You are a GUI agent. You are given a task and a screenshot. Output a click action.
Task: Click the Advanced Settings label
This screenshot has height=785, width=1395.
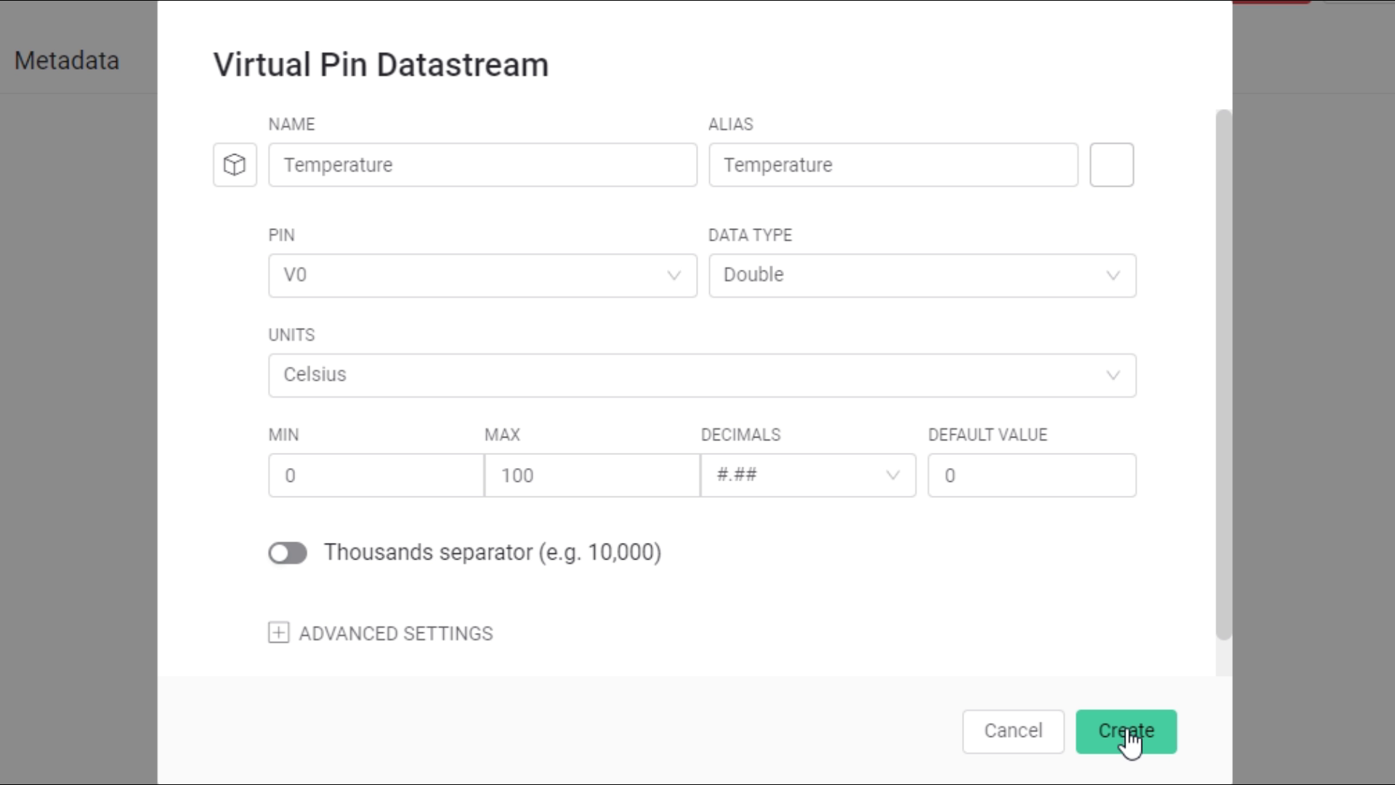point(395,634)
